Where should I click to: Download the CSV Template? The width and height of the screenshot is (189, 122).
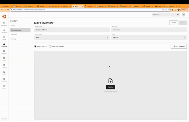coord(179,46)
